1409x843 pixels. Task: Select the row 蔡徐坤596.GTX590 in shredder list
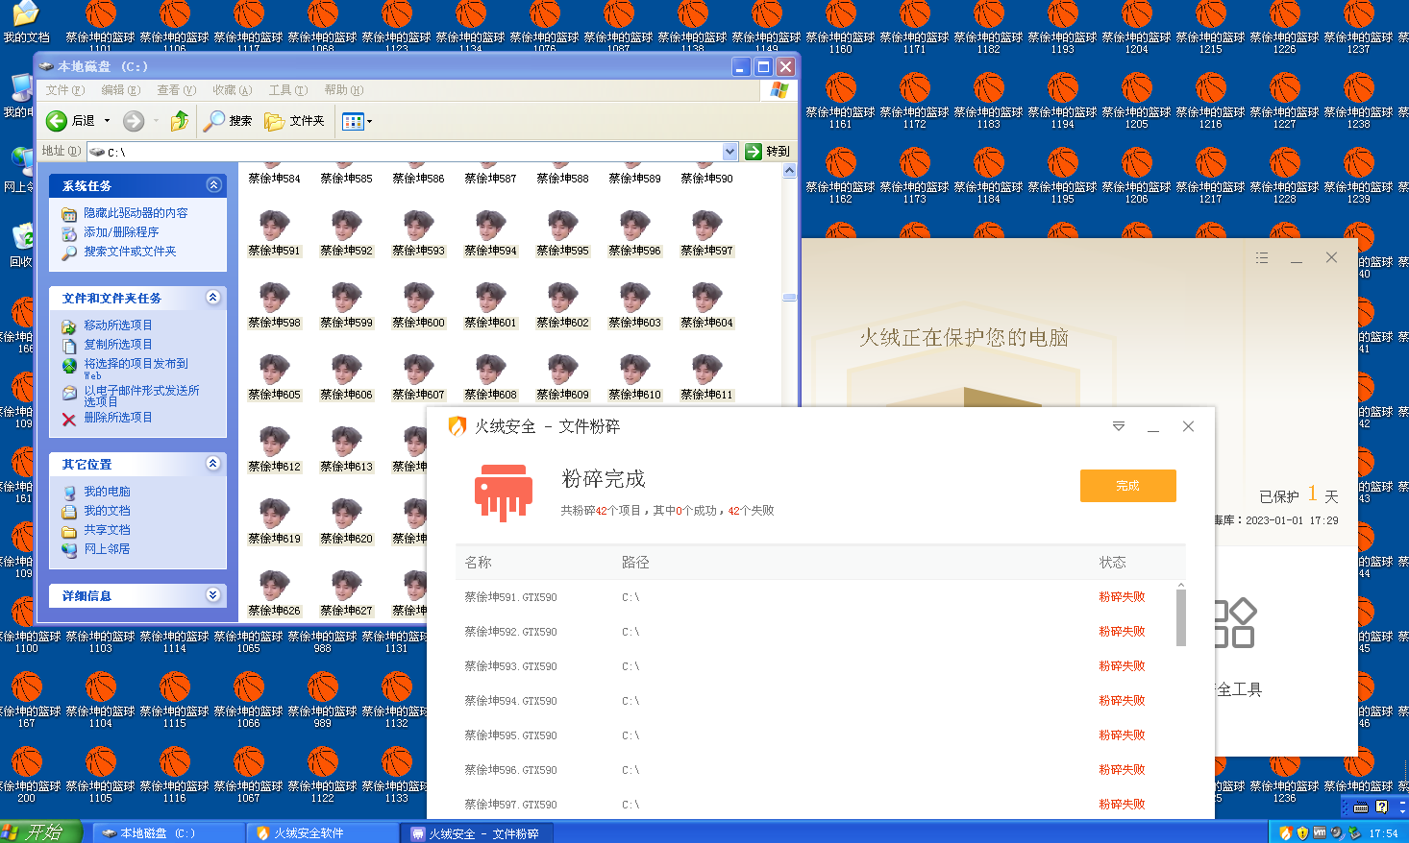pyautogui.click(x=820, y=770)
